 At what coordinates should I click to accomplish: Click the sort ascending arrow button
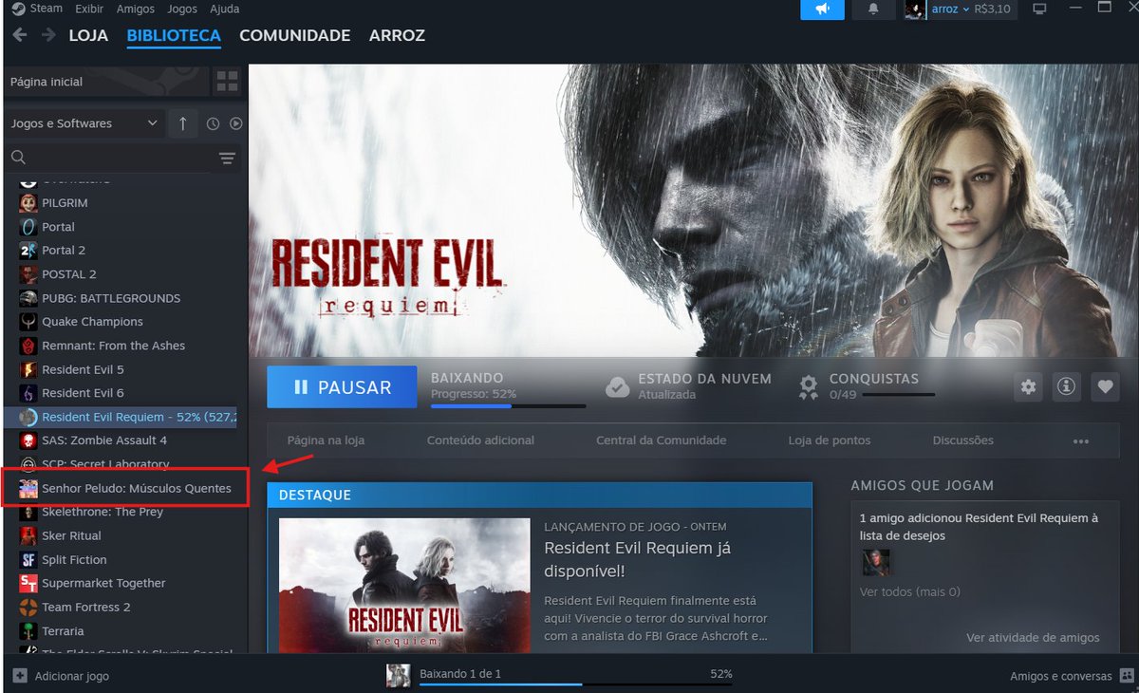[x=183, y=123]
